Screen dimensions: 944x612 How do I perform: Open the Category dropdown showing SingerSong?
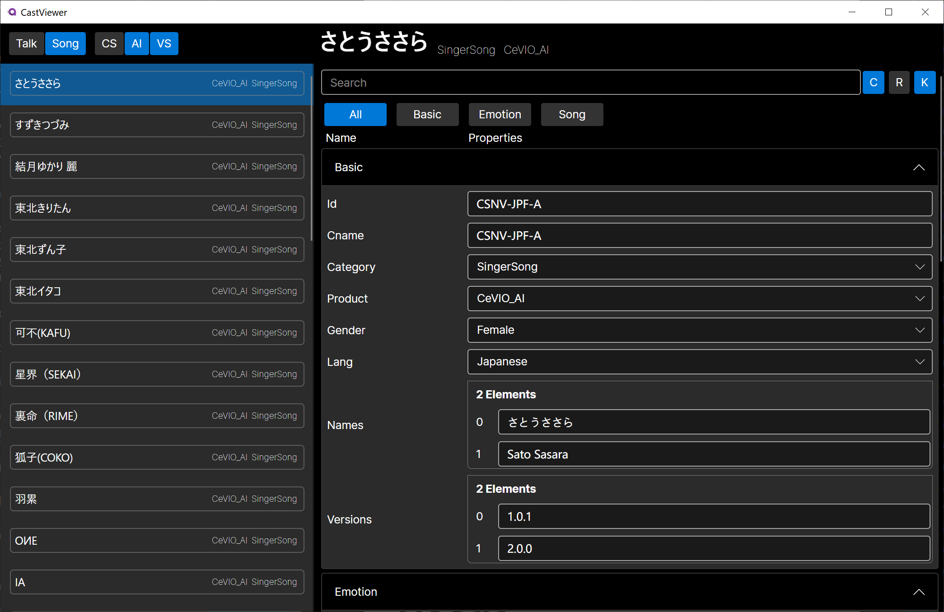click(x=699, y=267)
